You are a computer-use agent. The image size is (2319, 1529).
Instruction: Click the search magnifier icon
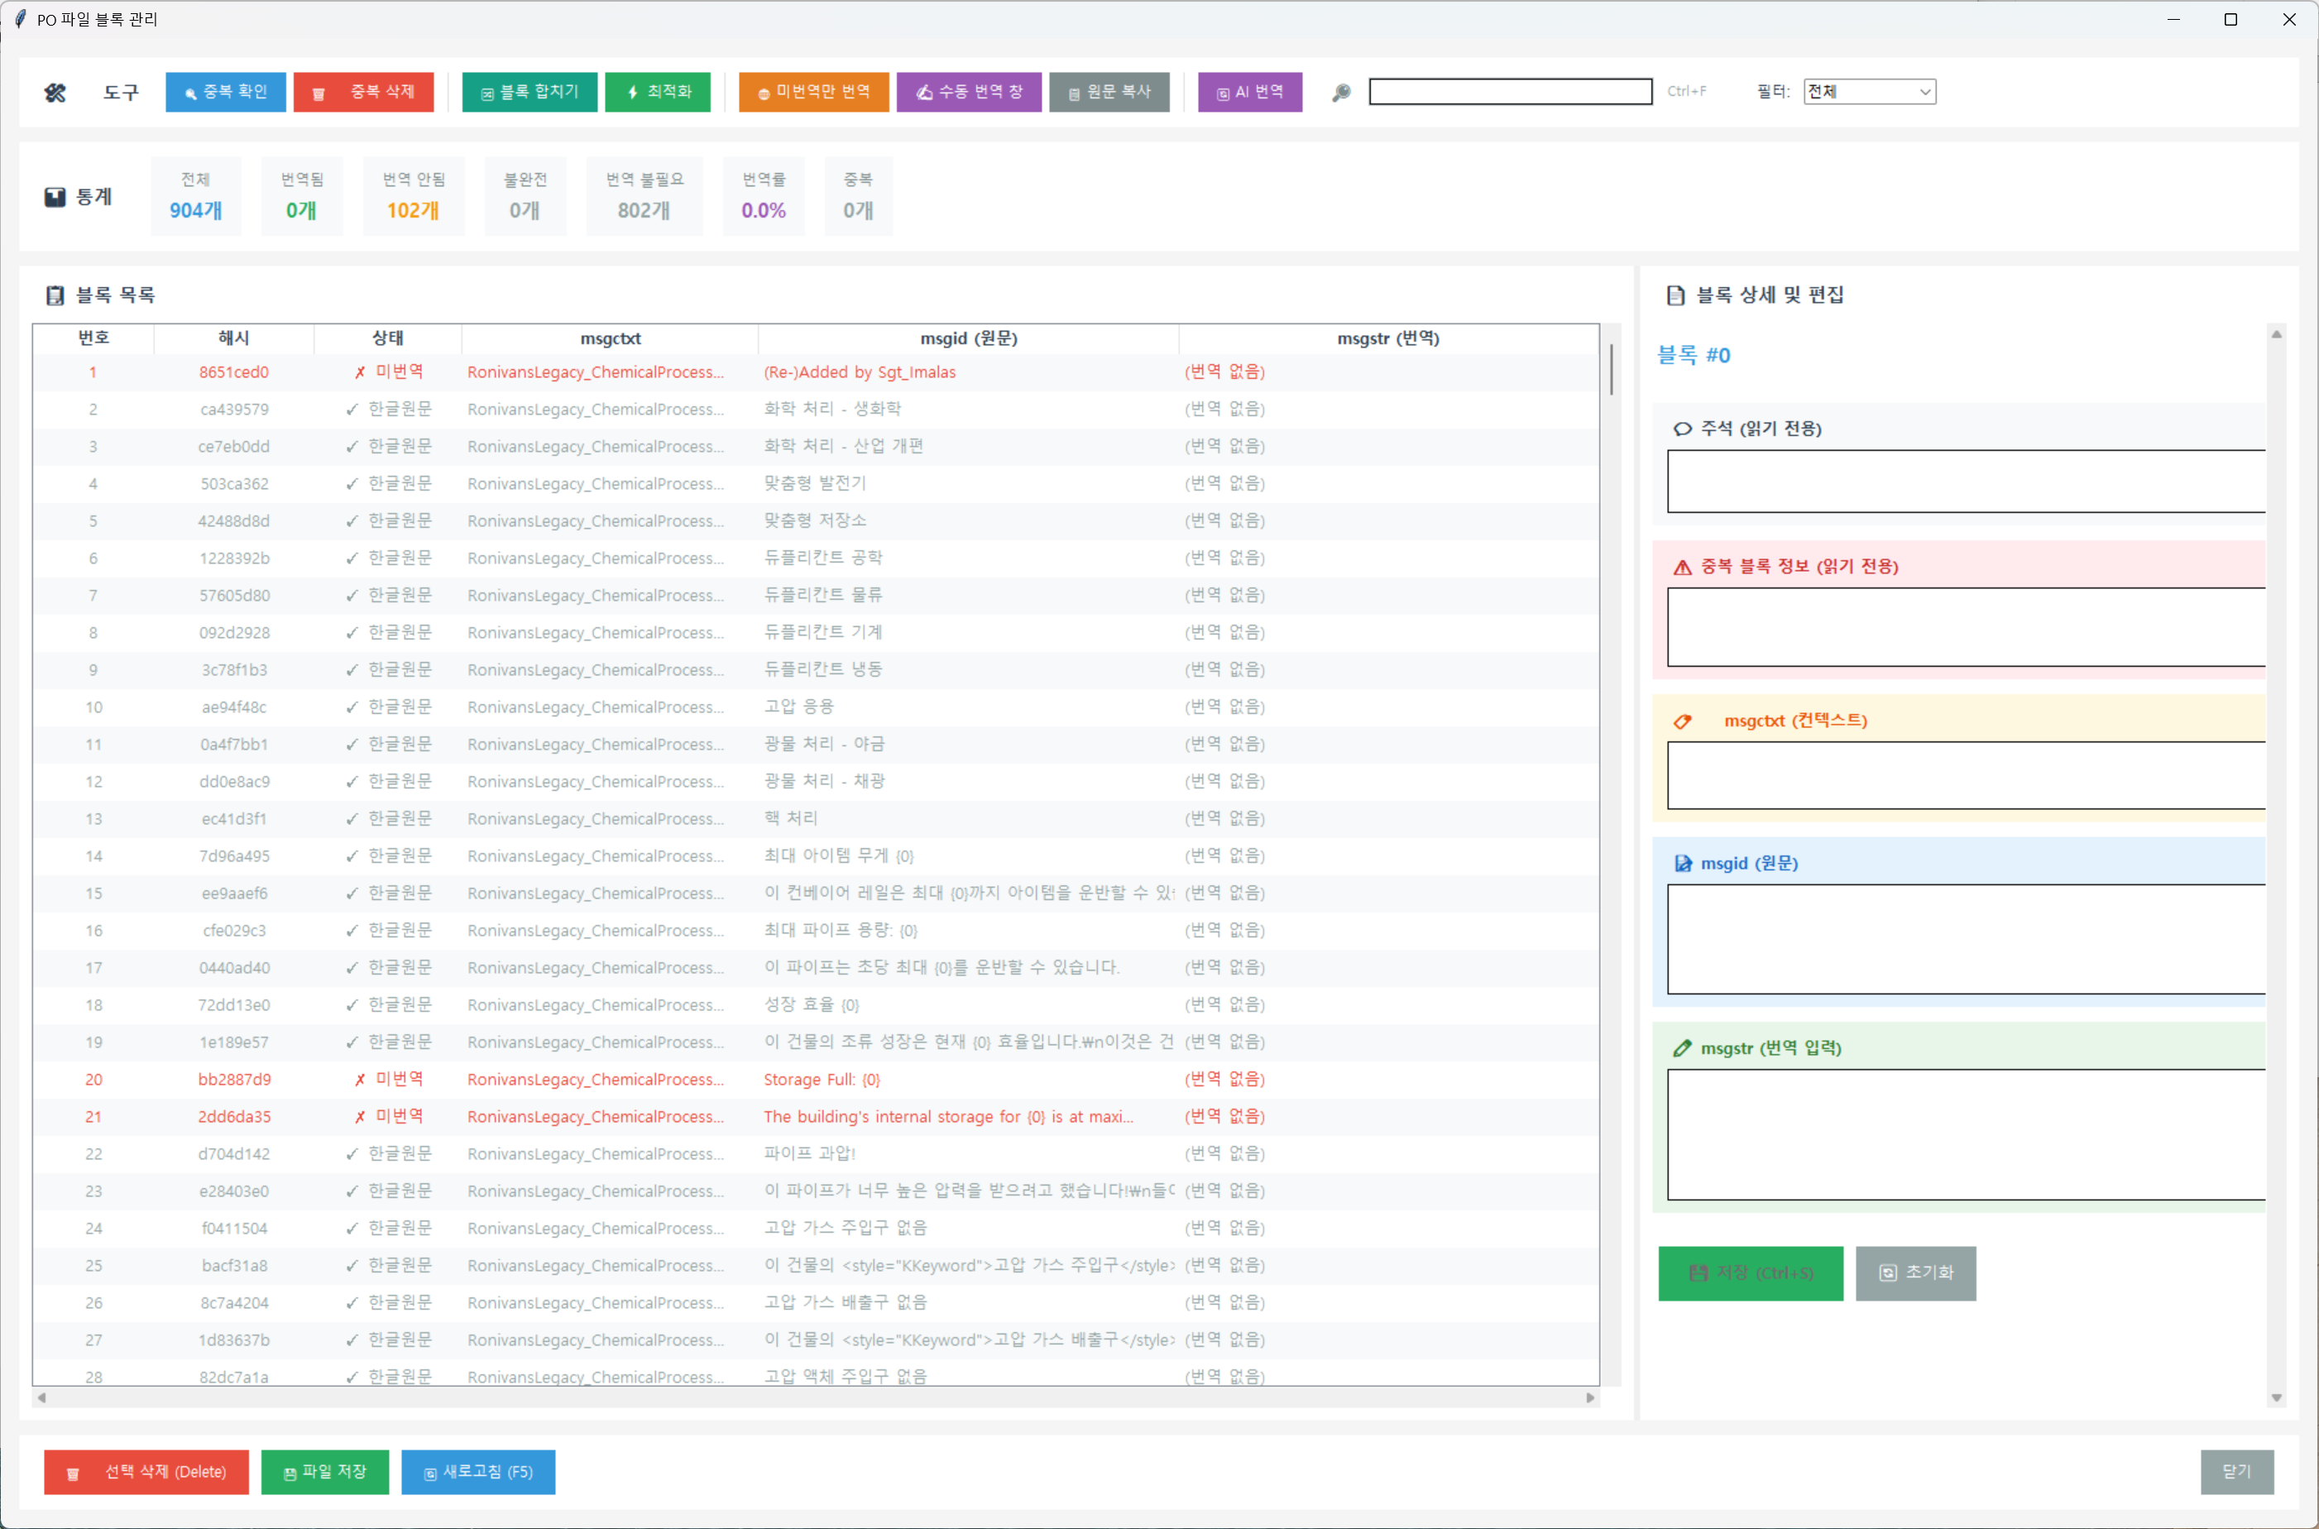coord(1341,92)
